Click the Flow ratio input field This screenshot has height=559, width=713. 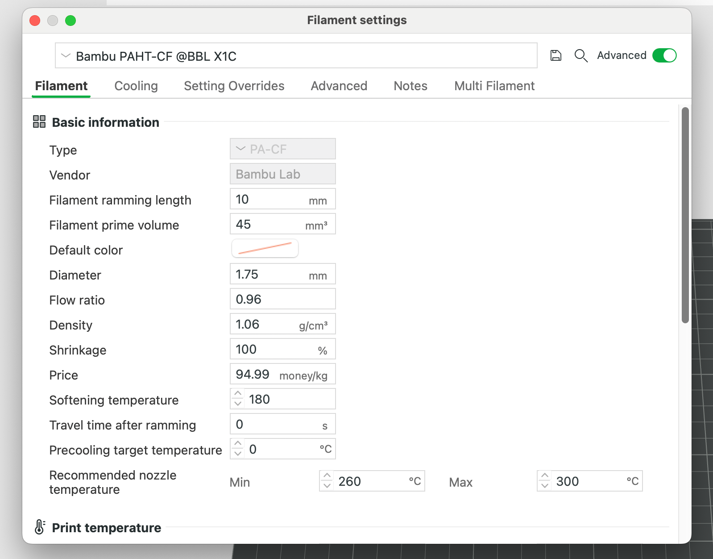pos(283,299)
